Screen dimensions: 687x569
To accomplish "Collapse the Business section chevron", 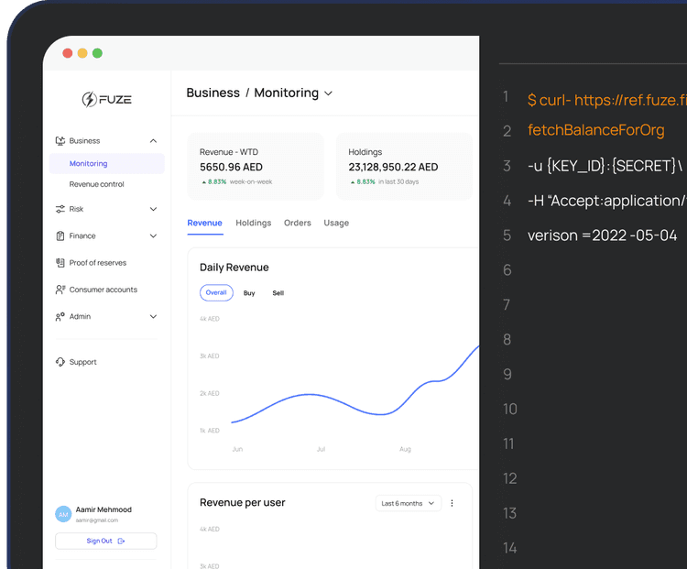I will coord(153,141).
